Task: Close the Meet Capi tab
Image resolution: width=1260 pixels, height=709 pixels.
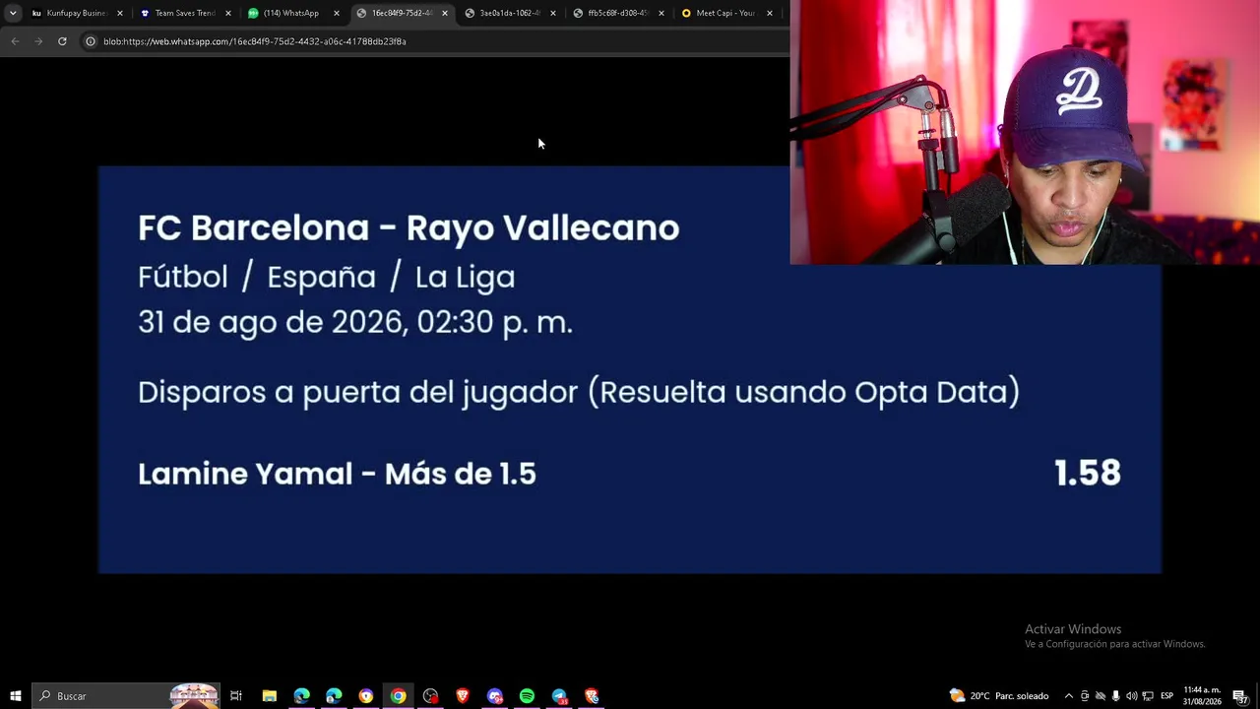Action: (x=770, y=13)
